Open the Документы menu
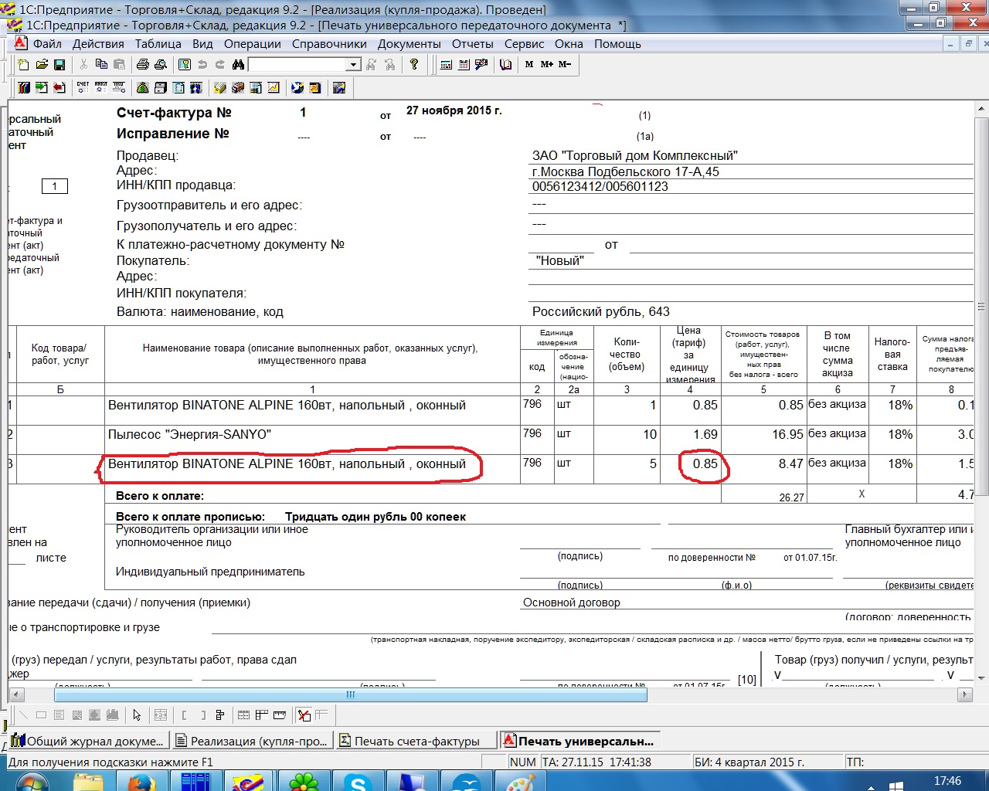Image resolution: width=989 pixels, height=791 pixels. click(x=409, y=44)
